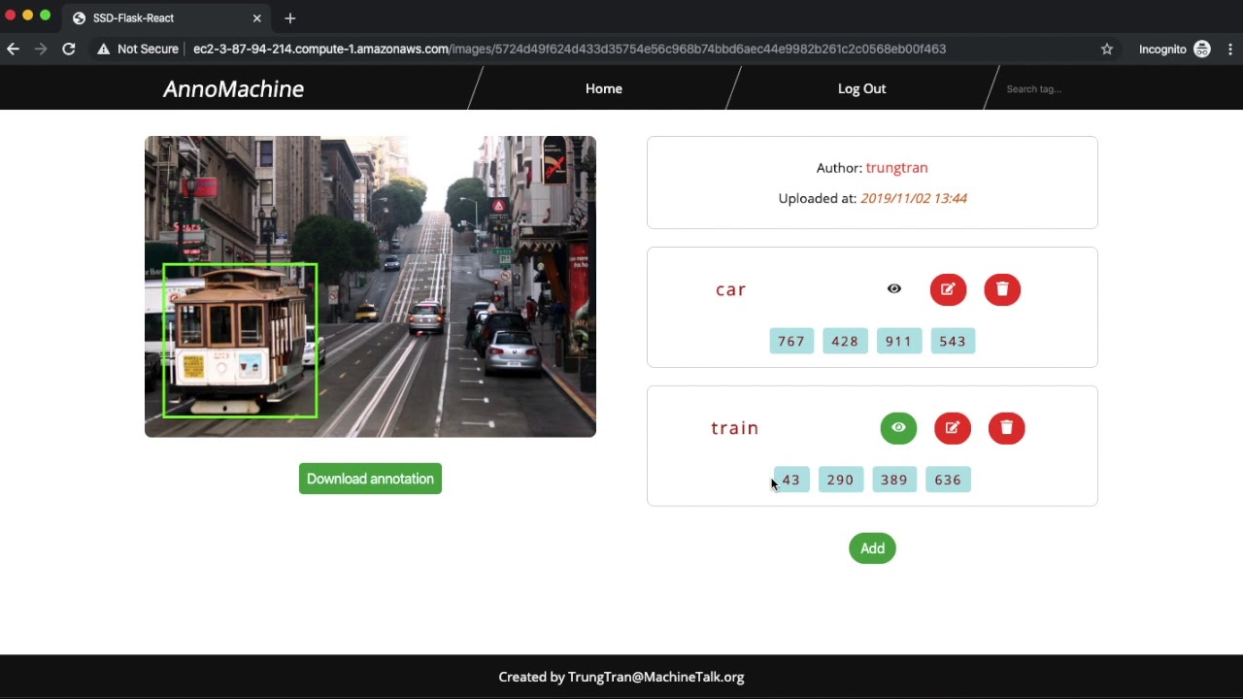This screenshot has height=699, width=1243.
Task: Select Log Out in navigation bar
Action: (x=862, y=88)
